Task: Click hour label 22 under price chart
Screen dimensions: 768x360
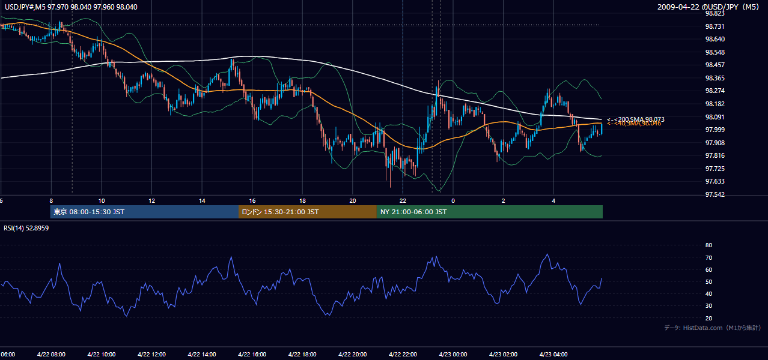Action: pyautogui.click(x=403, y=201)
